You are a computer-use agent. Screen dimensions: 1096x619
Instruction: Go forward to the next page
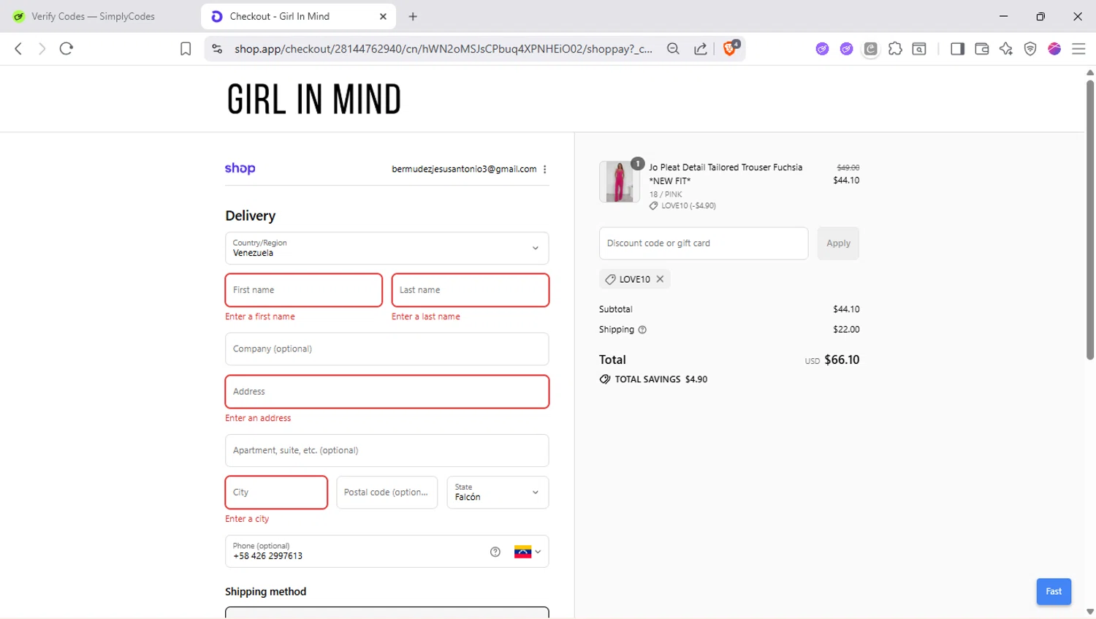coord(42,49)
